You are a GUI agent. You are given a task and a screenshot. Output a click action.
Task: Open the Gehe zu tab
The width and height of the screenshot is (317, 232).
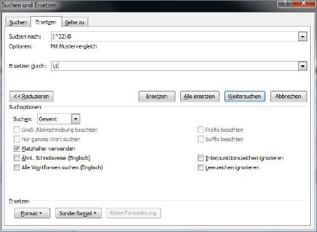(75, 22)
